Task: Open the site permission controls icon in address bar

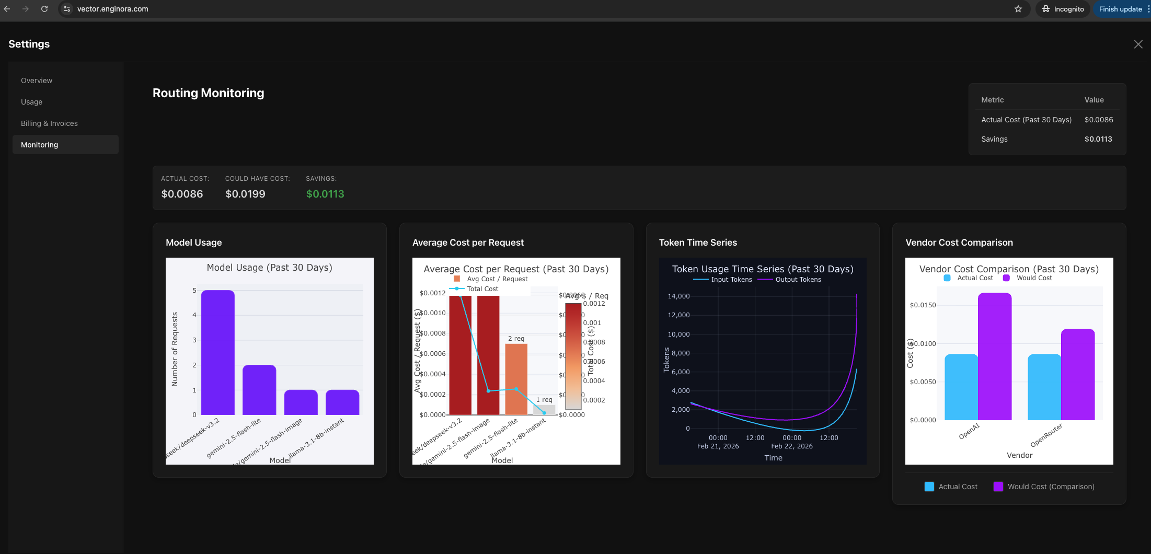Action: point(66,9)
